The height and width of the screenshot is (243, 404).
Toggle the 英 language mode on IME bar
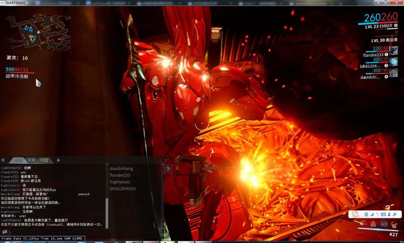click(366, 214)
